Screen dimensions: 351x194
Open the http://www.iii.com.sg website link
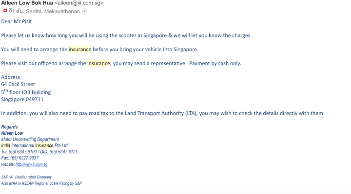31,164
